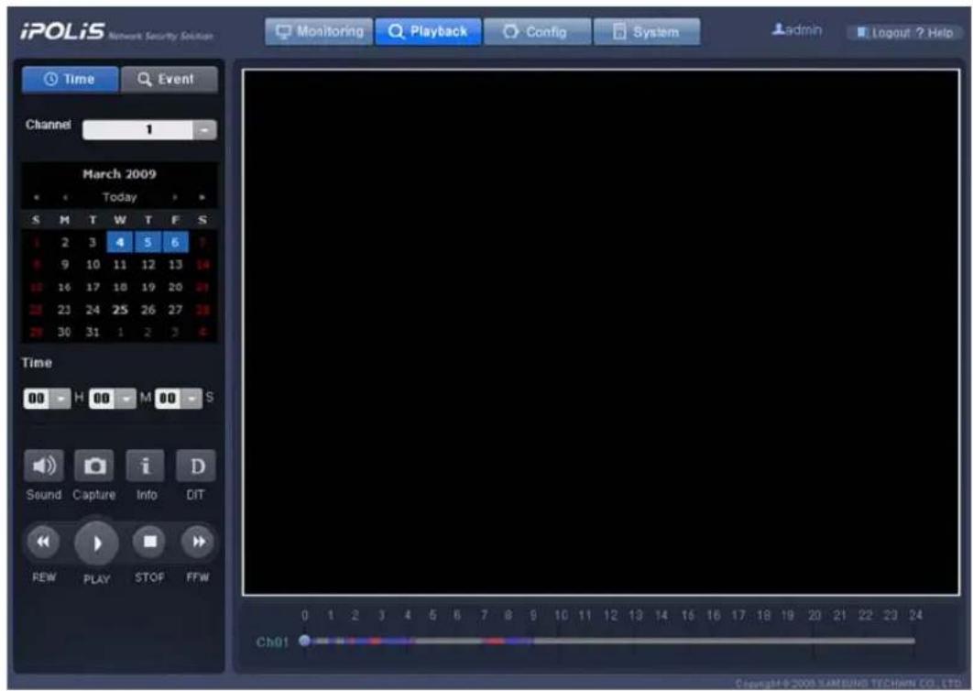
Task: Select March 2 in the calendar
Action: tap(64, 242)
